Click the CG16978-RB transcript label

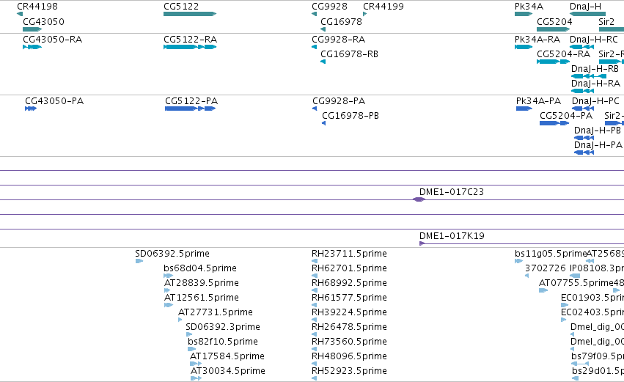(350, 54)
